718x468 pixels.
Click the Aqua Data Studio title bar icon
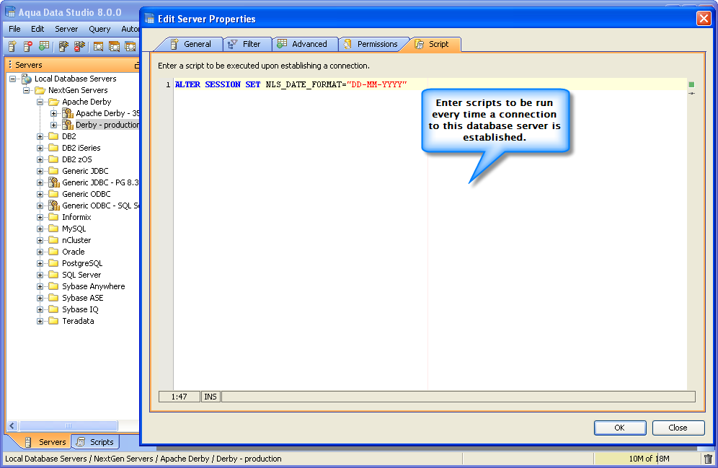point(10,12)
